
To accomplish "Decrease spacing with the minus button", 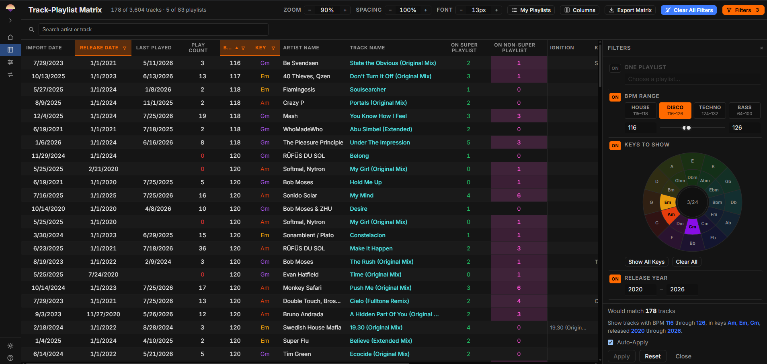I will coord(390,10).
